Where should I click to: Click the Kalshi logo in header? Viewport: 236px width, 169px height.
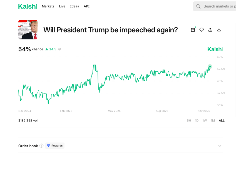click(28, 6)
